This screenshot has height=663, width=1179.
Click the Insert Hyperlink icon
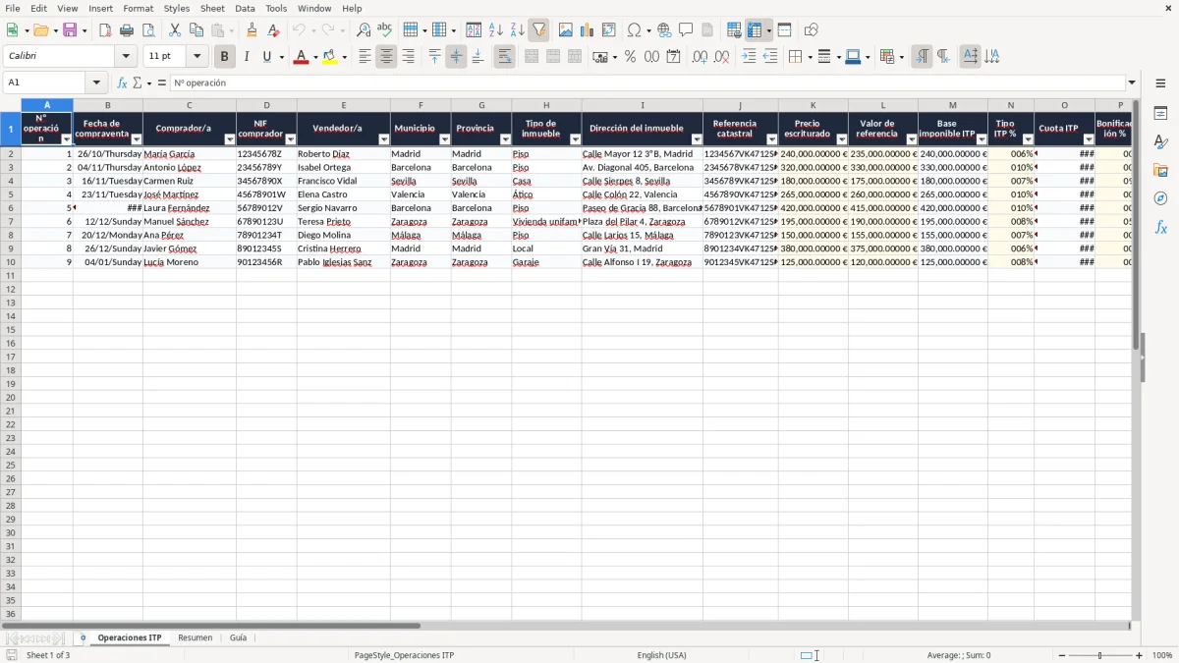pos(665,30)
